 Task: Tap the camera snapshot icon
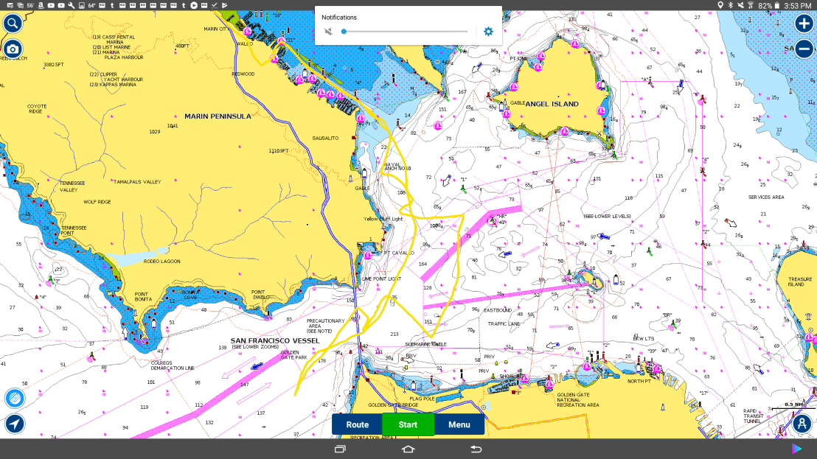click(13, 50)
